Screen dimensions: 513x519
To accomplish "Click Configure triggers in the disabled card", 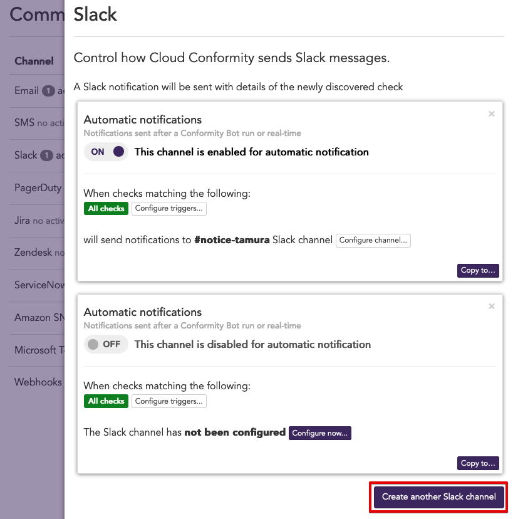I will click(169, 401).
